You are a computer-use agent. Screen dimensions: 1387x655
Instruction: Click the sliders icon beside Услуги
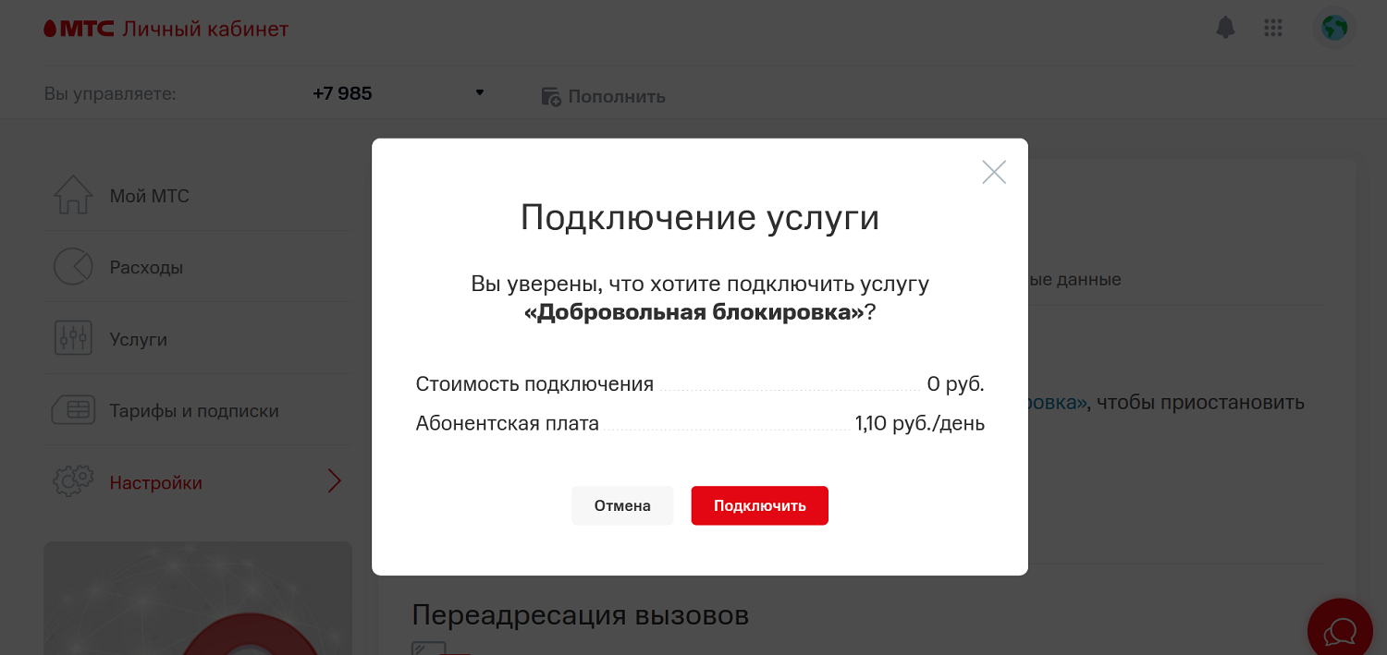tap(73, 338)
